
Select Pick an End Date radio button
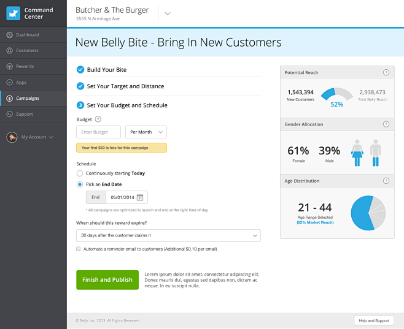[x=80, y=184]
